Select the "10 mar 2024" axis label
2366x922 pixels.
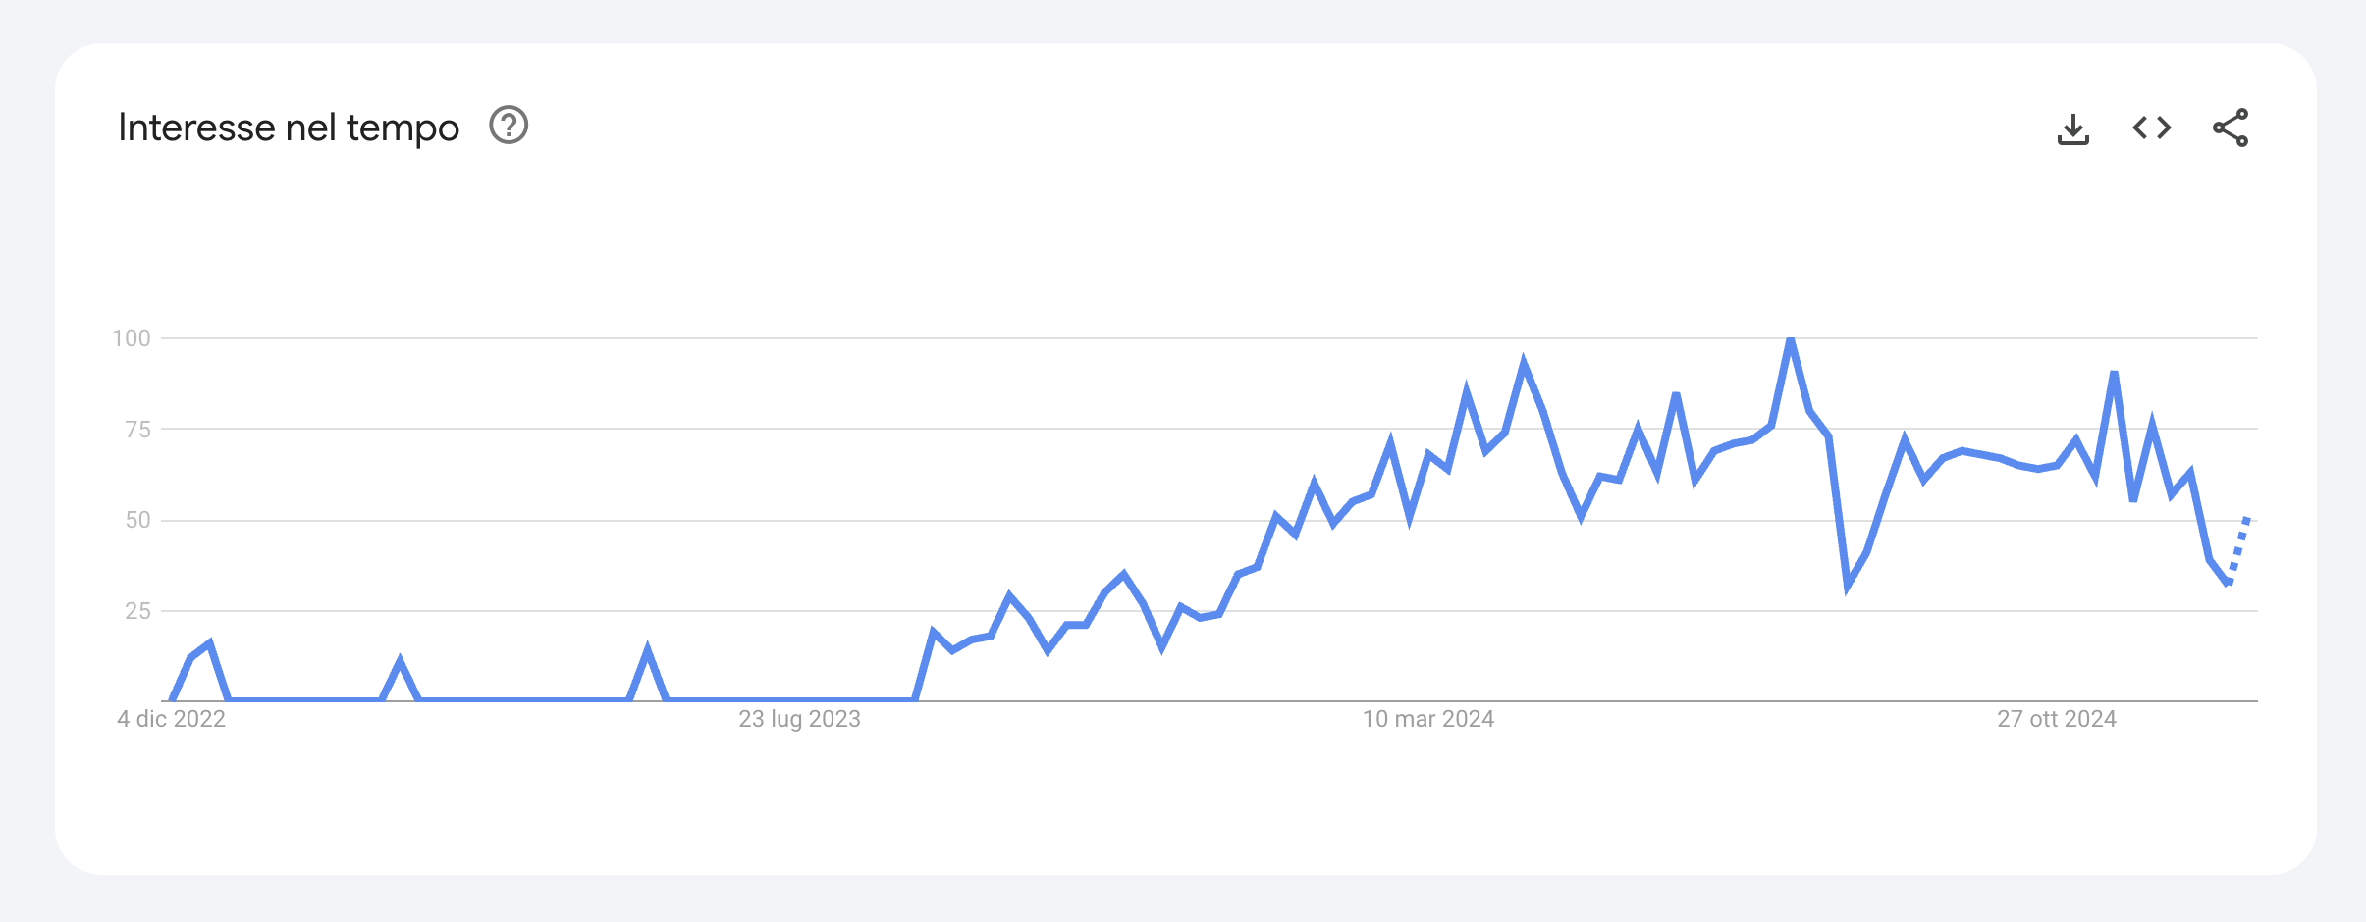[x=1427, y=719]
